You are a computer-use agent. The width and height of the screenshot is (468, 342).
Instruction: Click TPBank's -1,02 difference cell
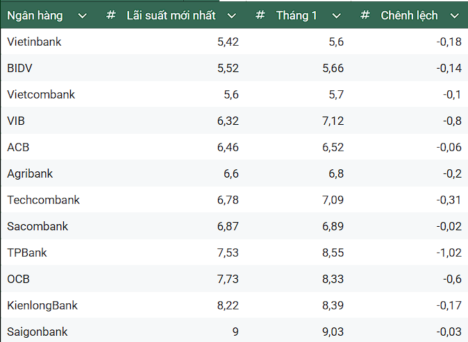pyautogui.click(x=449, y=253)
